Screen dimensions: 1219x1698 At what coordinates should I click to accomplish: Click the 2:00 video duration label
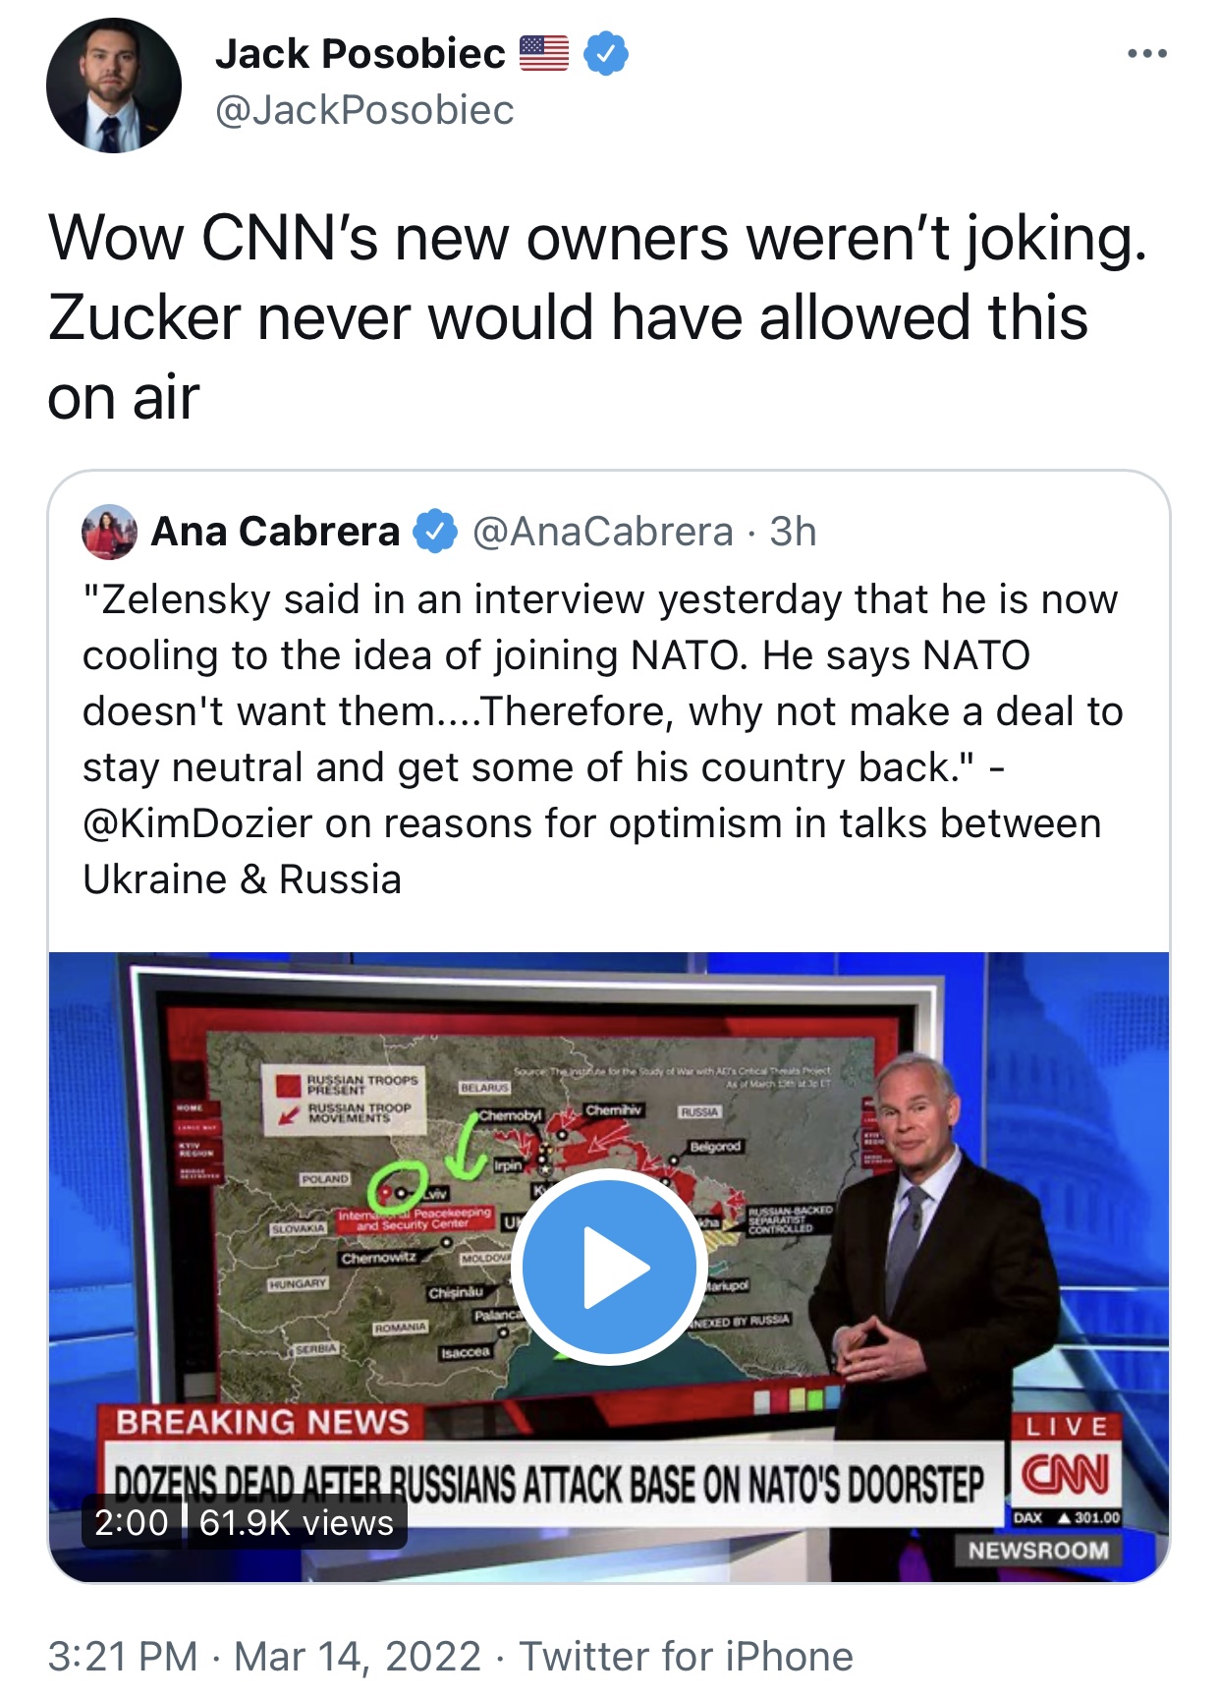point(132,1522)
